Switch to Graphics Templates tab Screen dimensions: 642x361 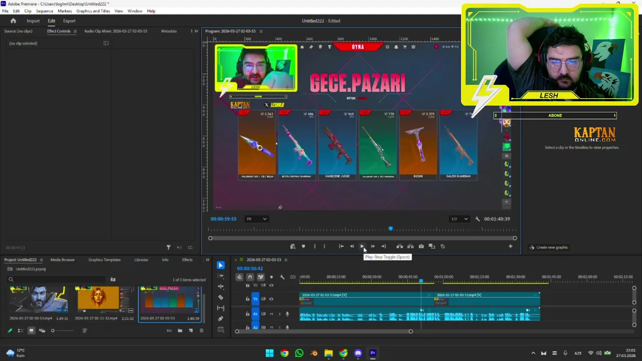click(x=104, y=260)
